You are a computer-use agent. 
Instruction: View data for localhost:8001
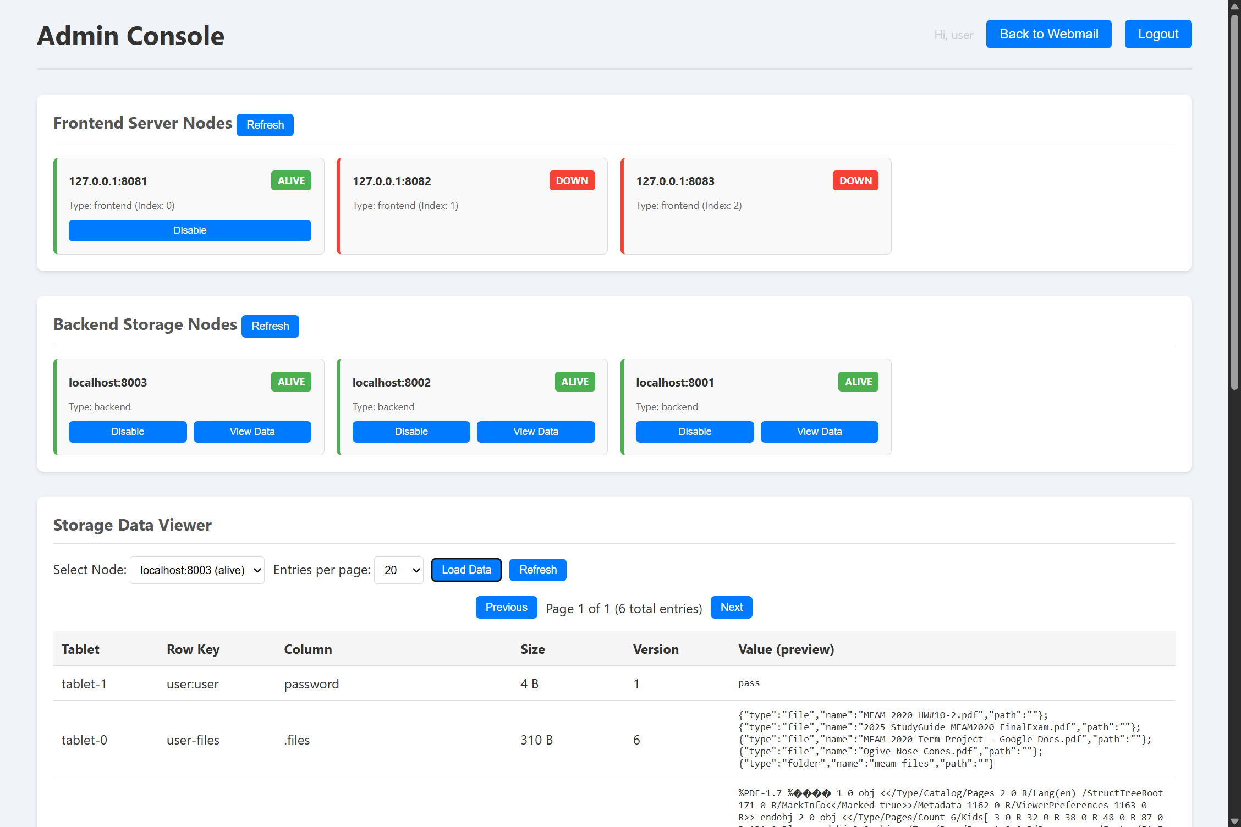tap(819, 432)
